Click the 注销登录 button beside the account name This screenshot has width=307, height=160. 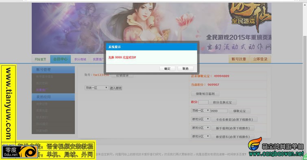coord(122,76)
